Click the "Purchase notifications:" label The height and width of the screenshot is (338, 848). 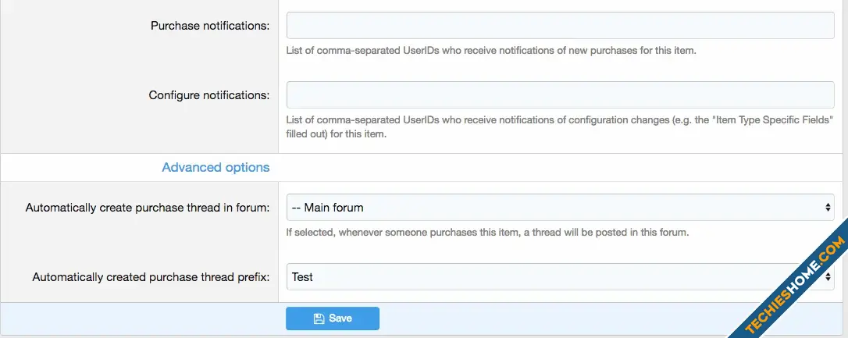pos(210,26)
